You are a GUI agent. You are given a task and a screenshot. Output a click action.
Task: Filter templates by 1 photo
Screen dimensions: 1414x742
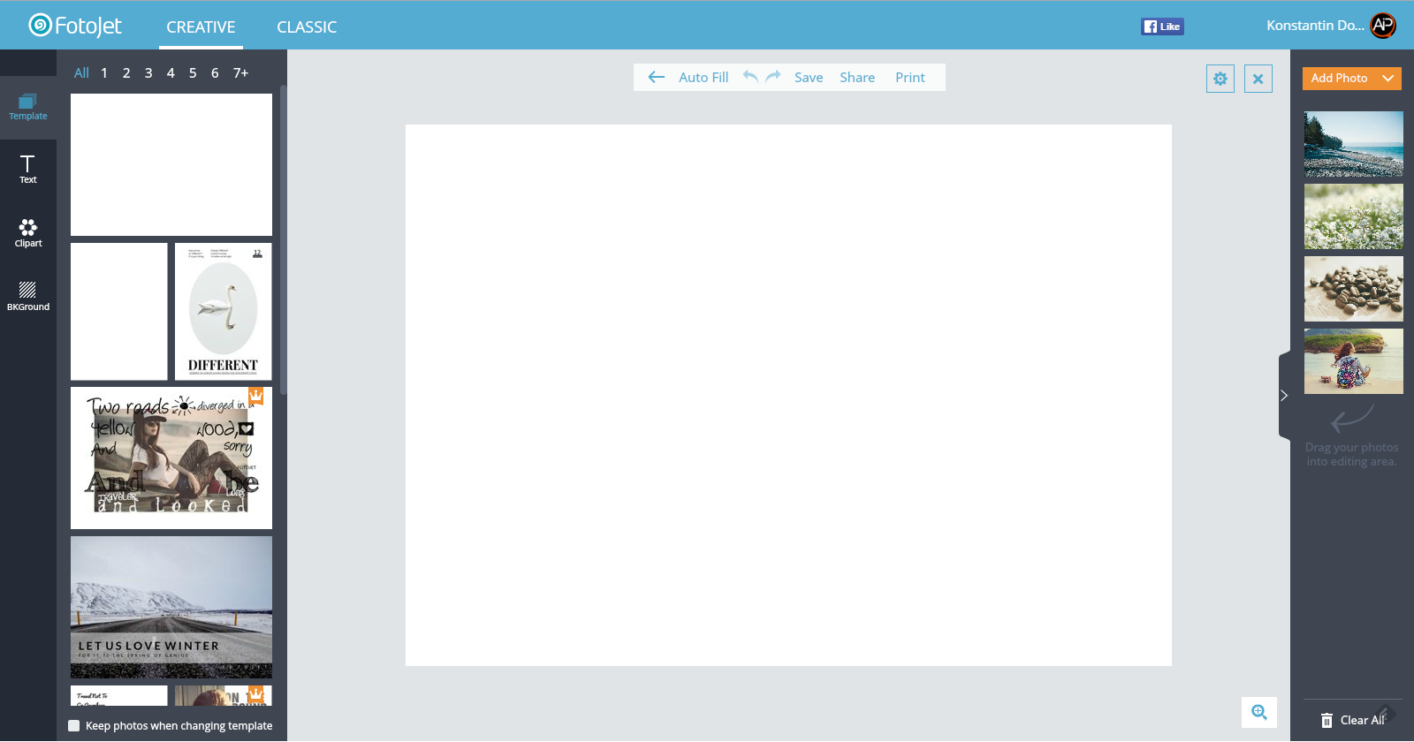point(104,73)
